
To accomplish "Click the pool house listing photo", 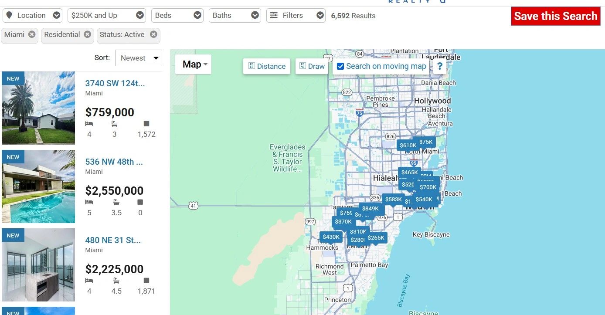I will [38, 186].
